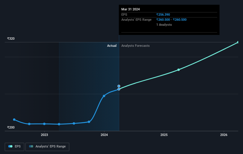Click the 2024 x-axis label
The image size is (243, 154).
tap(104, 135)
